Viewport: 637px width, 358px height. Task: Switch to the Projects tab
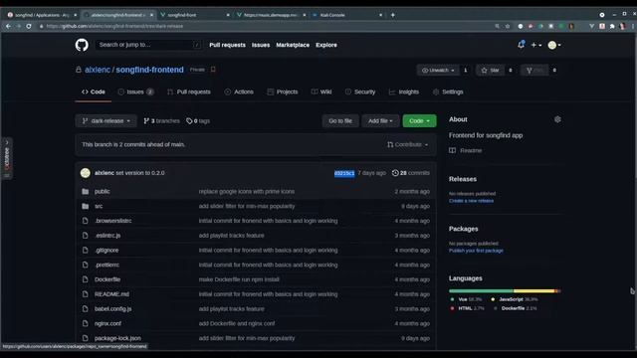click(x=283, y=91)
